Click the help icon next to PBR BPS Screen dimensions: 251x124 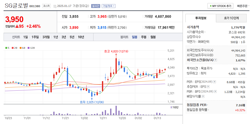215,92
